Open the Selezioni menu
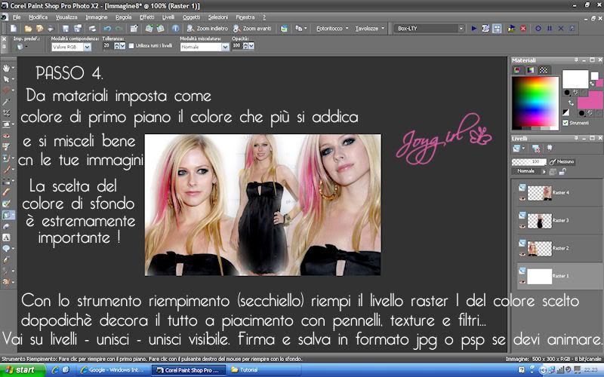 pyautogui.click(x=218, y=17)
